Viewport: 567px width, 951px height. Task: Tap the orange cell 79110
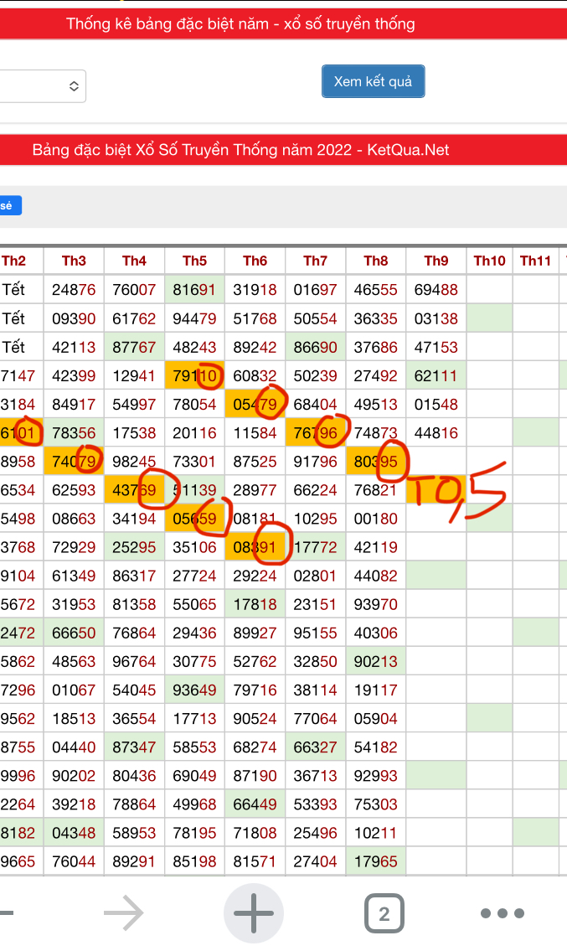pos(194,375)
